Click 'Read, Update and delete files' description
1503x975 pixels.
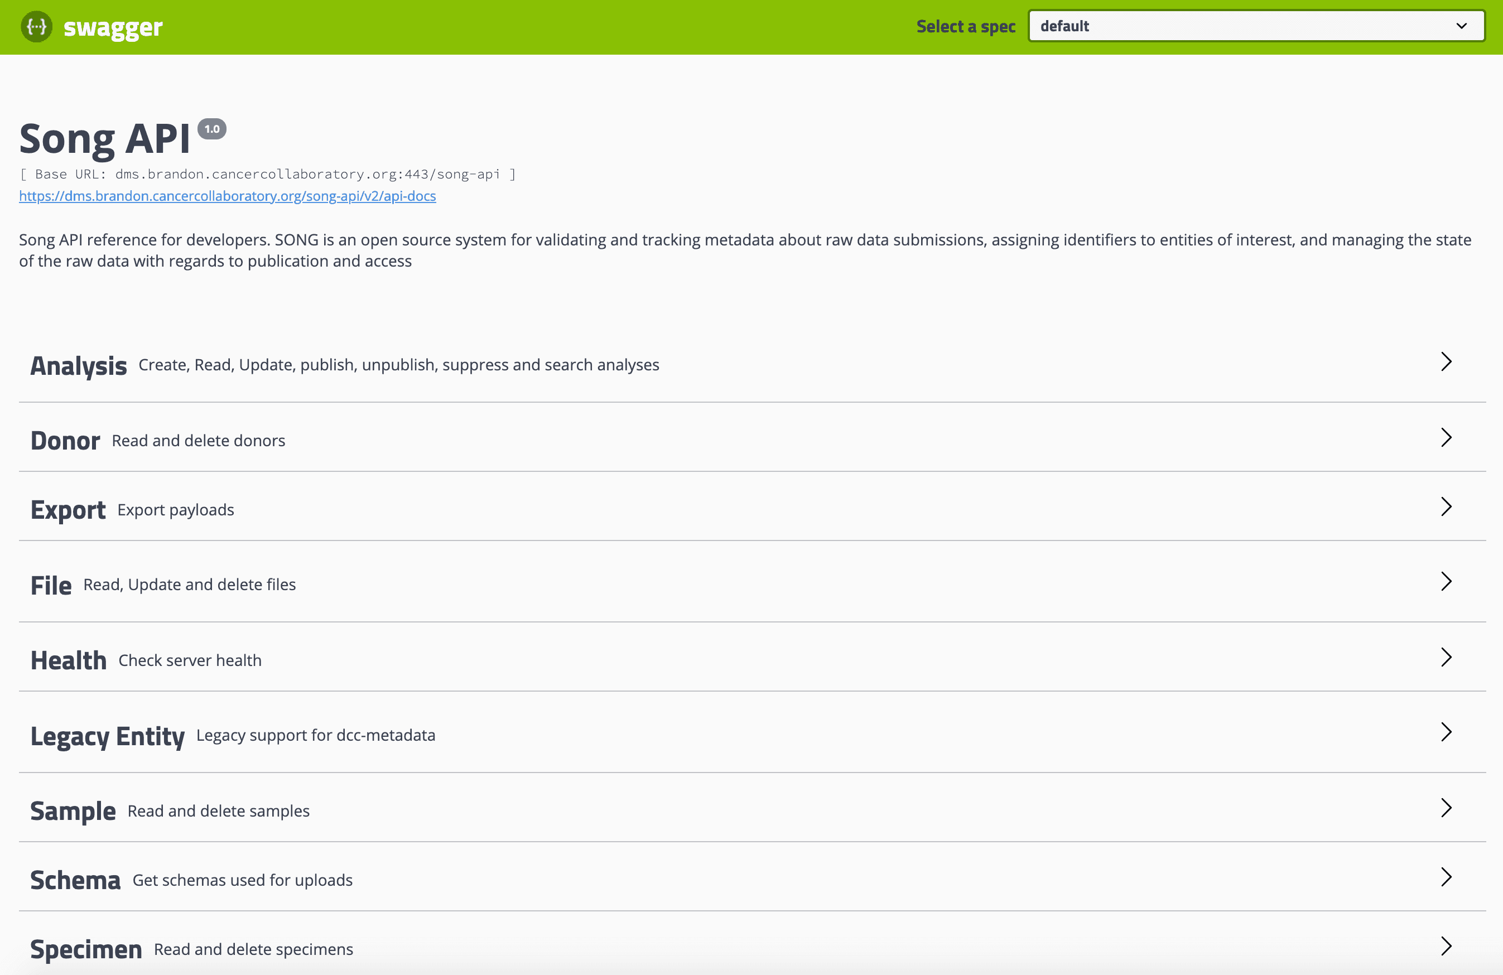tap(190, 585)
